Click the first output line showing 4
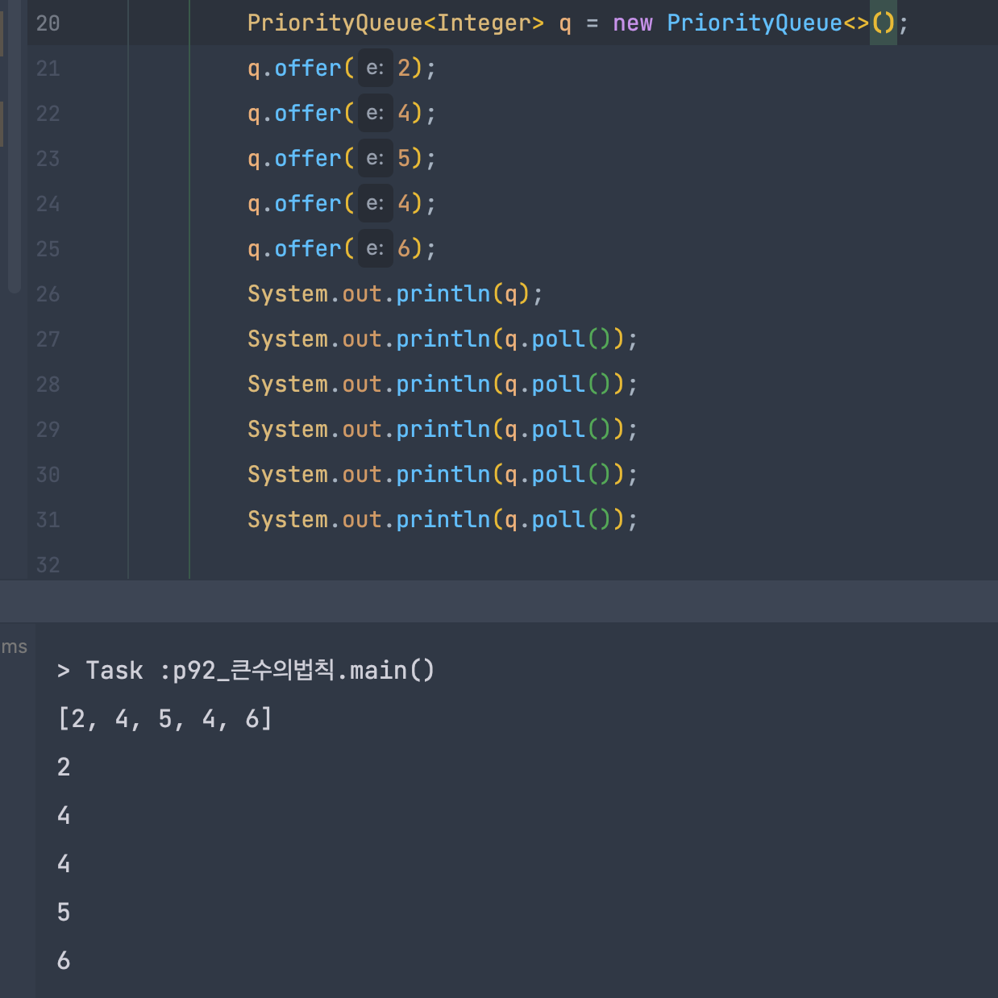This screenshot has height=998, width=998. tap(64, 815)
